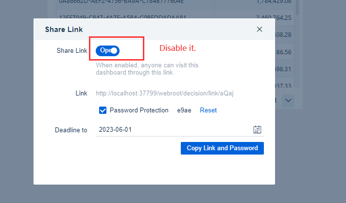Click the 'When enabled, anyone can visit' hint
The height and width of the screenshot is (203, 346).
[147, 69]
